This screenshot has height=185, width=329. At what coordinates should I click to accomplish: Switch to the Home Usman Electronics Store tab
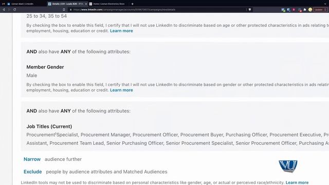107,4
